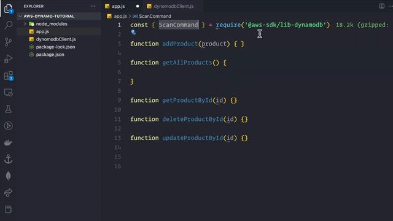Open dynomodbClient.js in the file explorer
The image size is (393, 221).
point(56,39)
